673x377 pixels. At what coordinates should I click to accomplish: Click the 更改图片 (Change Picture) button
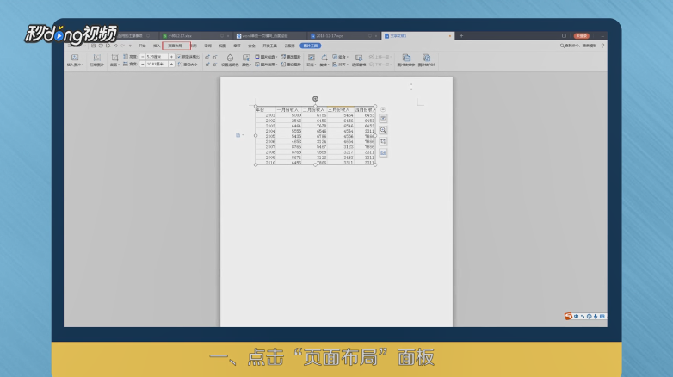pos(291,57)
